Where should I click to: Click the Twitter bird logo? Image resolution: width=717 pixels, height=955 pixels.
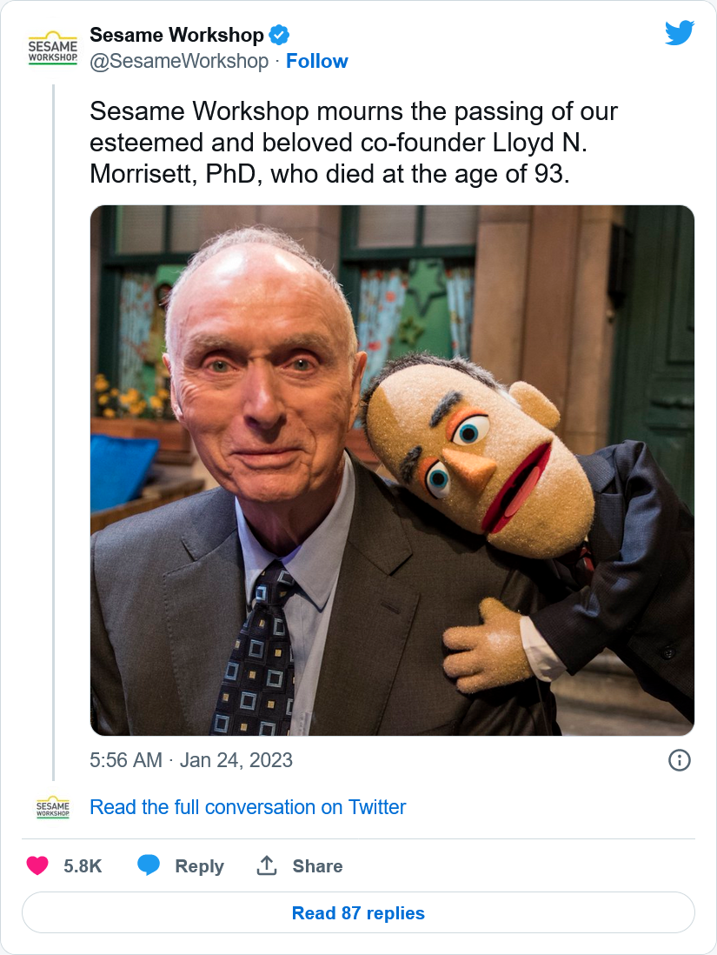click(680, 33)
